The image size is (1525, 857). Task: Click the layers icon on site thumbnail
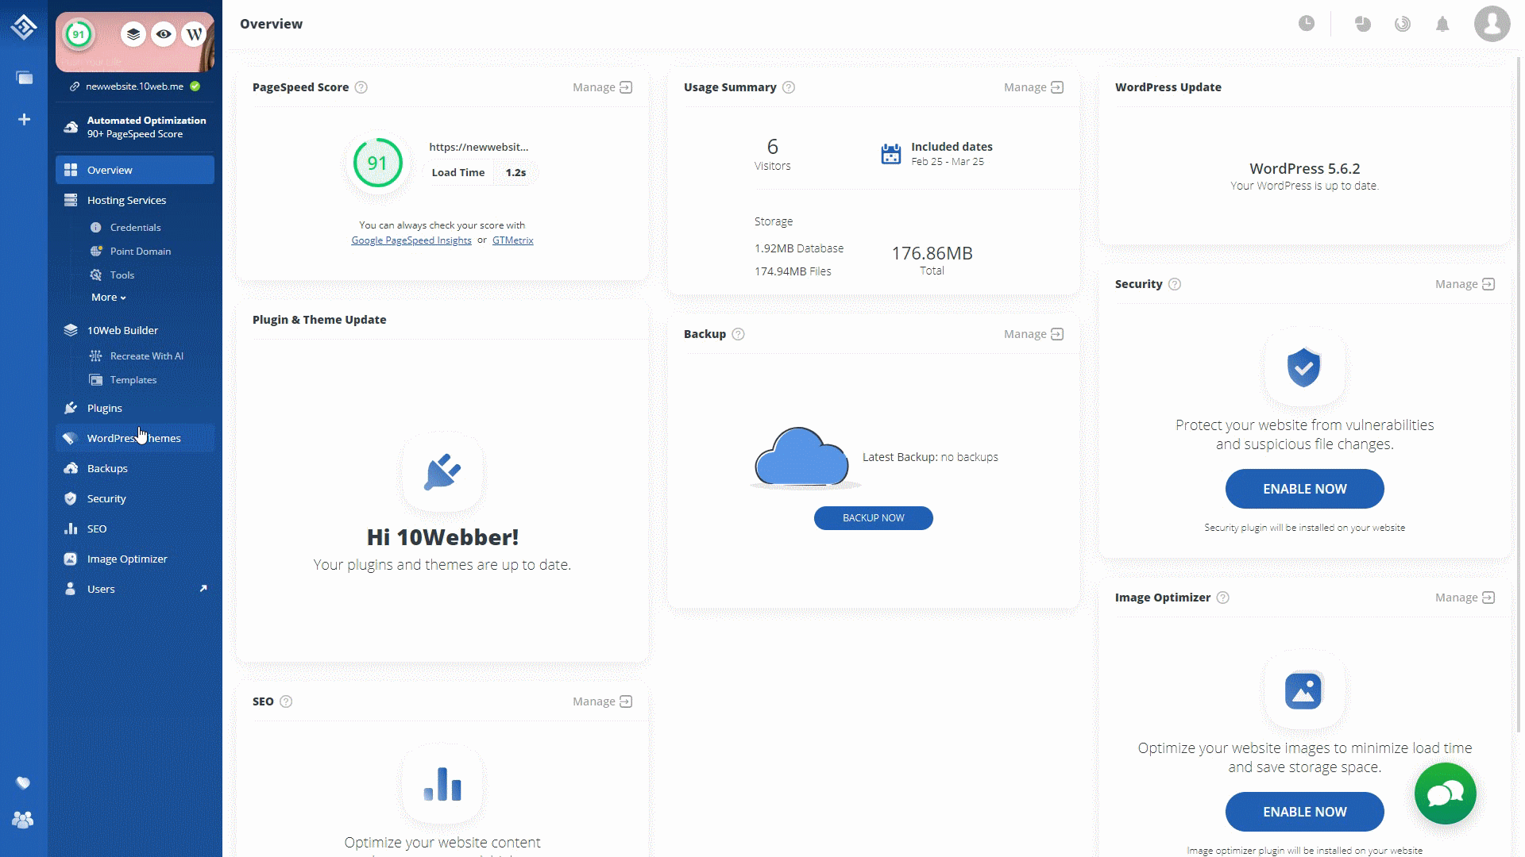point(133,34)
